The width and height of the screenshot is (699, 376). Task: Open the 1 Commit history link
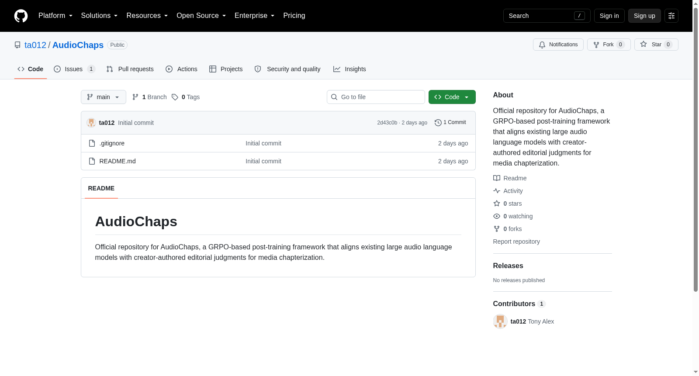450,123
